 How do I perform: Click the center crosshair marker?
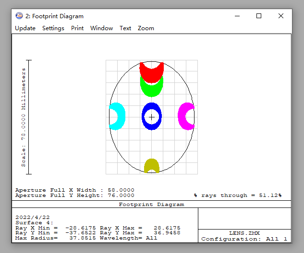click(152, 117)
